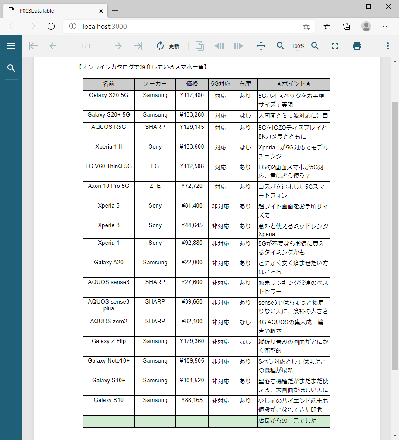
Task: Click the Galaxy A20 name cell
Action: (x=109, y=268)
